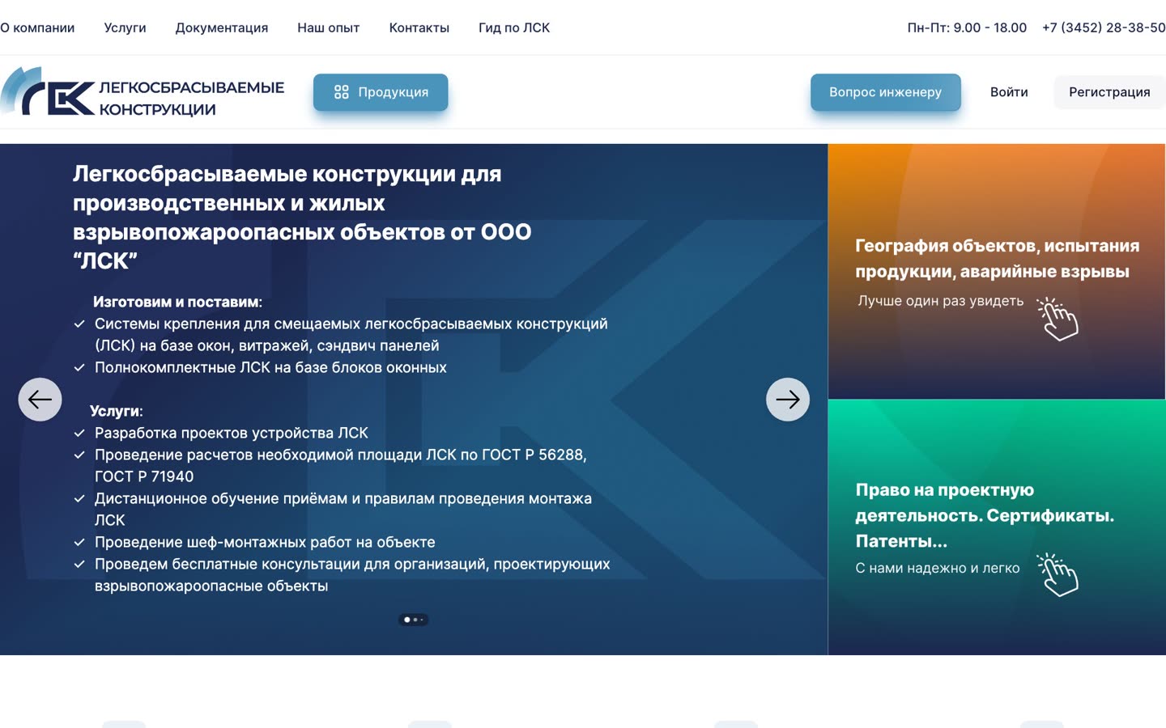The width and height of the screenshot is (1166, 728).
Task: Open the География объектов orange card
Action: click(997, 271)
